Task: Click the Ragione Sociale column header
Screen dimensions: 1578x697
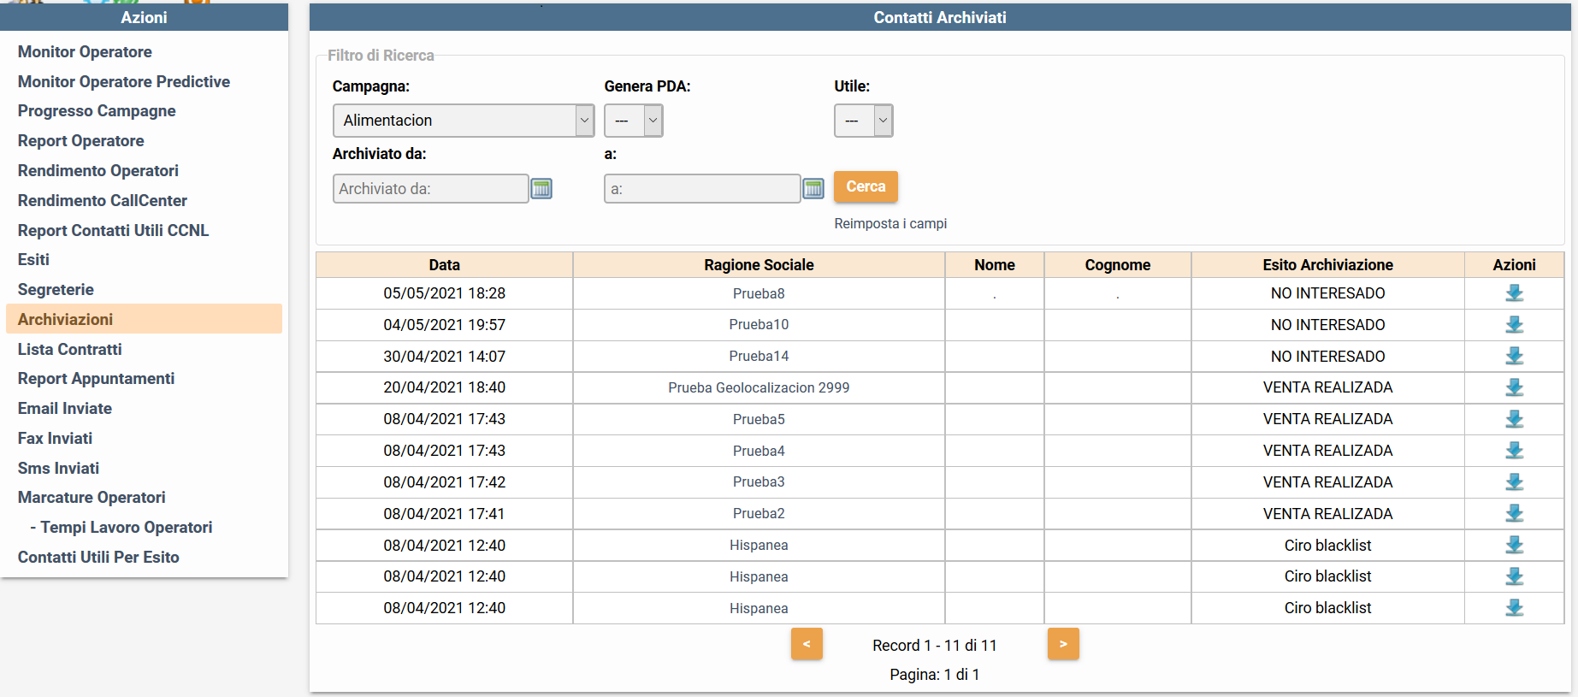Action: (x=759, y=265)
